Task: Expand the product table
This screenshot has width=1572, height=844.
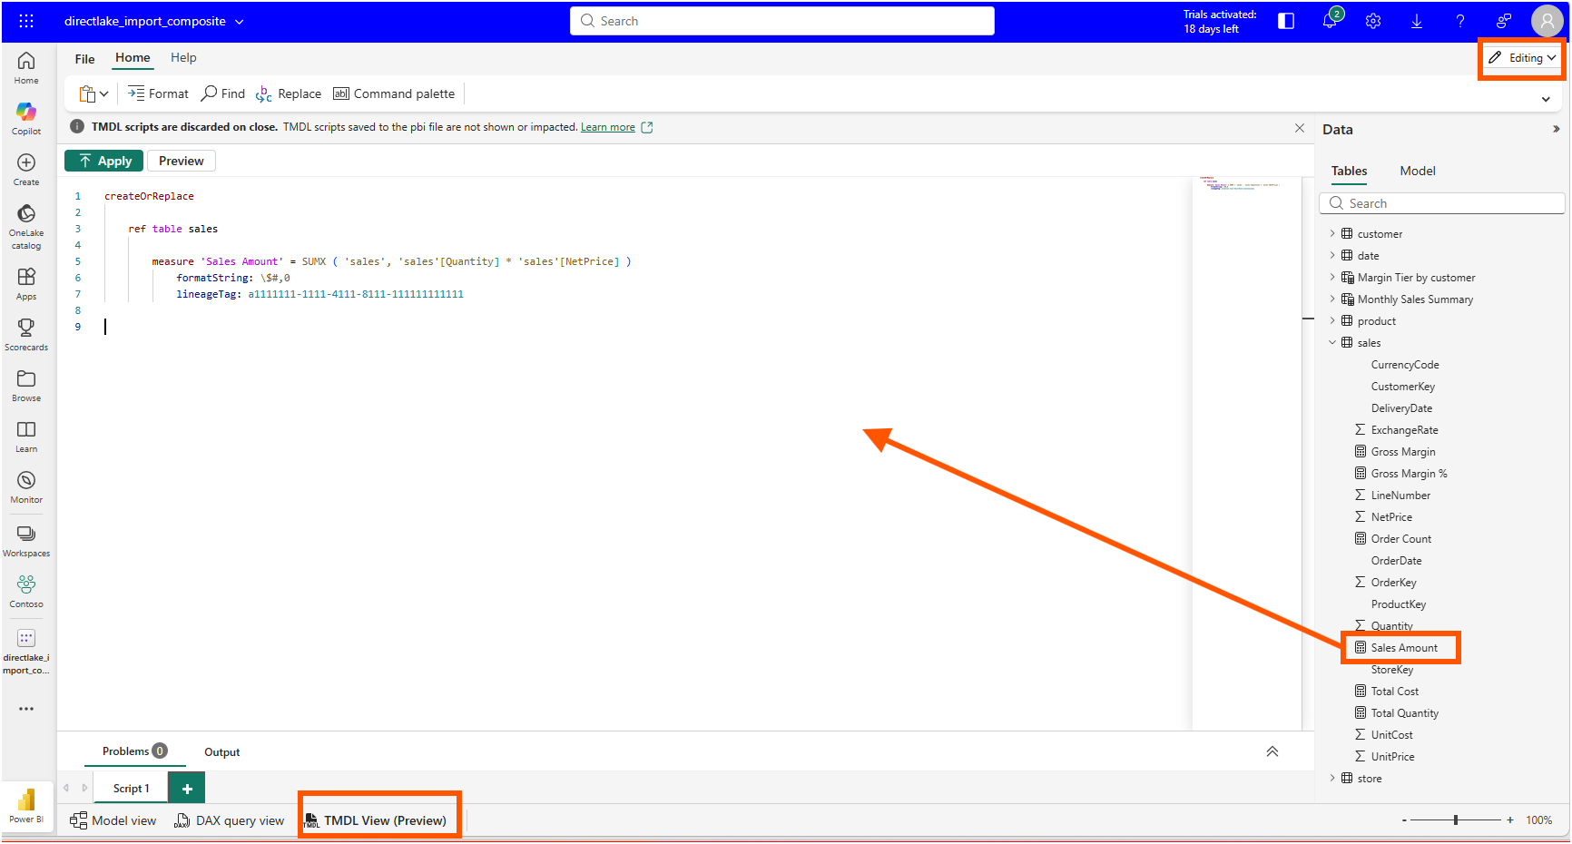Action: coord(1332,320)
